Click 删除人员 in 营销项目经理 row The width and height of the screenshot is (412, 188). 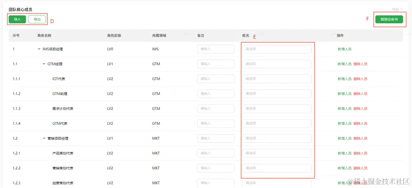click(361, 138)
